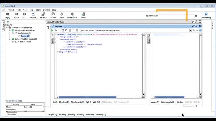Image resolution: width=216 pixels, height=121 pixels.
Task: Collapse the tem:GetBalanceById XML fold marker
Action: (55, 42)
